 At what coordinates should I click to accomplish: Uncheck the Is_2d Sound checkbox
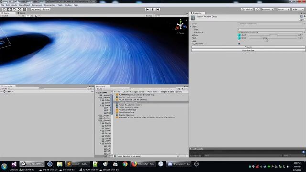(x=239, y=43)
